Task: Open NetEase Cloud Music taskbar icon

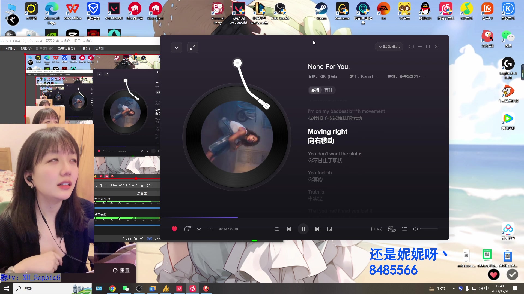Action: click(193, 289)
